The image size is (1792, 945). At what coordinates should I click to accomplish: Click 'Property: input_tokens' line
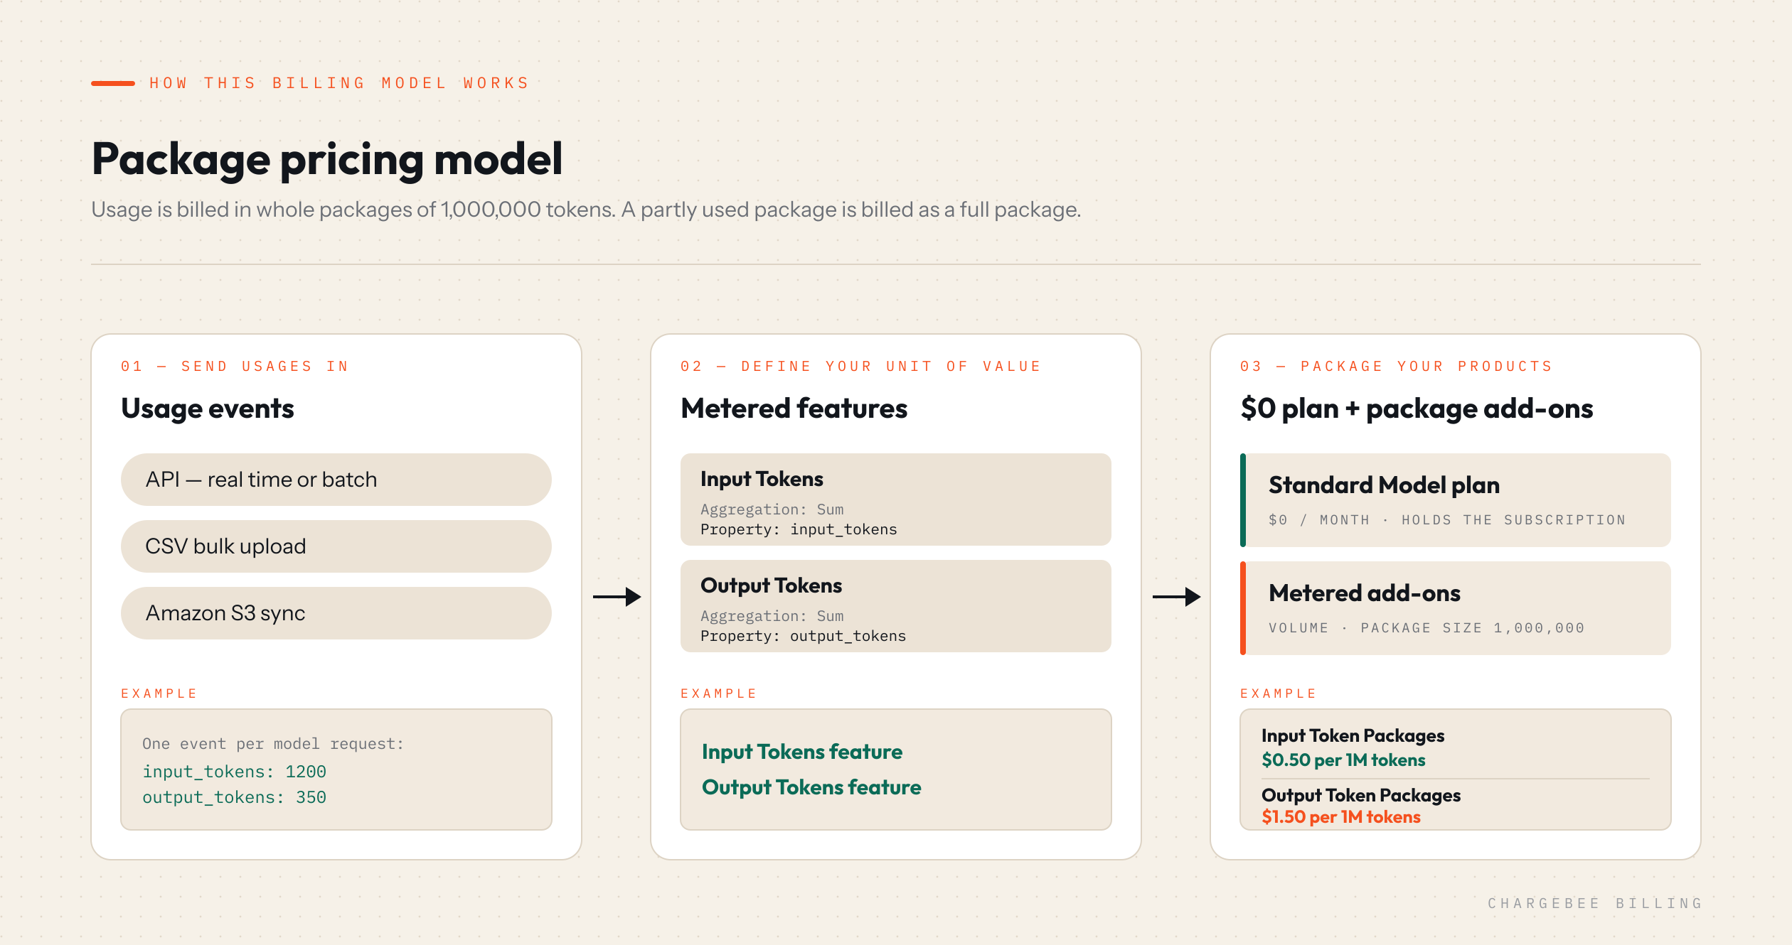(799, 530)
